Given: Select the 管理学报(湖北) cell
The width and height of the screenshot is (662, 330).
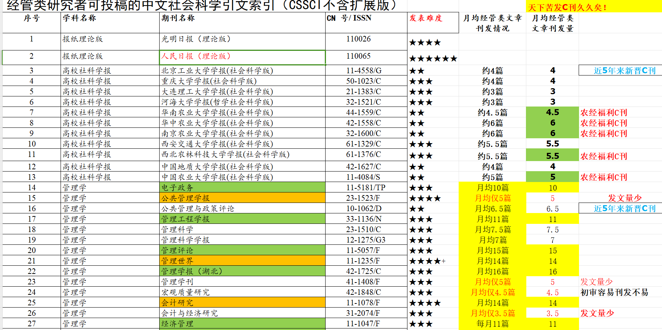Looking at the screenshot, I should pos(242,271).
